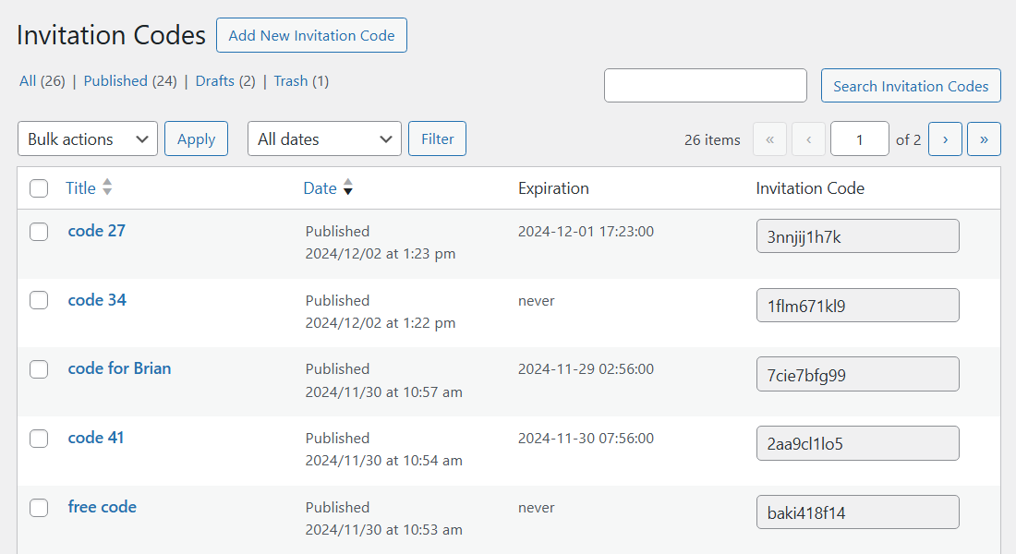
Task: Click expiration text 2024-11-30 07:56:00
Action: coord(586,438)
